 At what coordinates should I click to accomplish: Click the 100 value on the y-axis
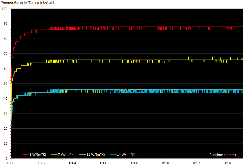(x=5, y=9)
